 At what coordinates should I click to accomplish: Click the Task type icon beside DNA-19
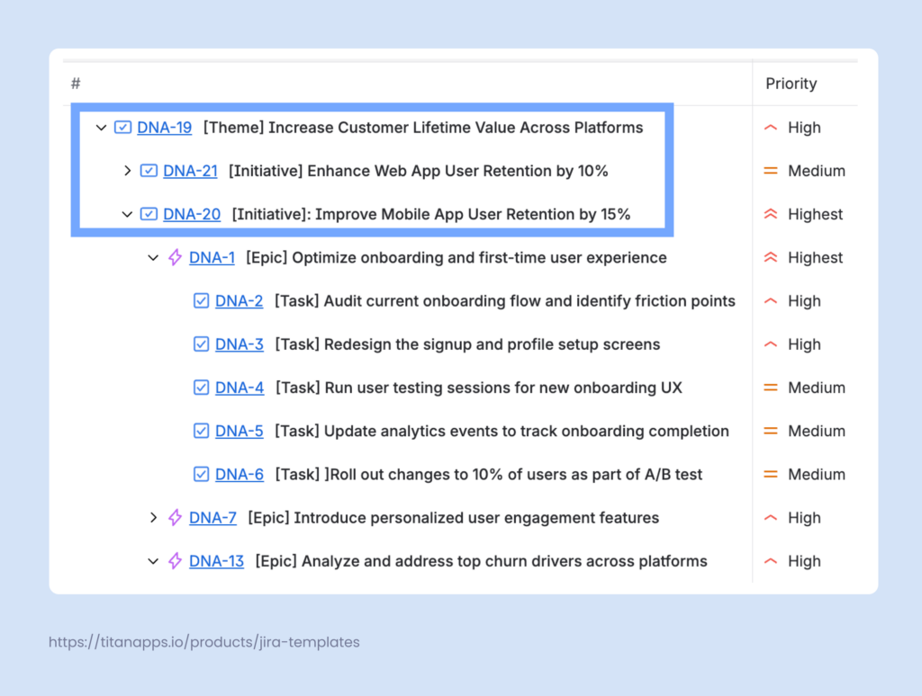pos(122,128)
